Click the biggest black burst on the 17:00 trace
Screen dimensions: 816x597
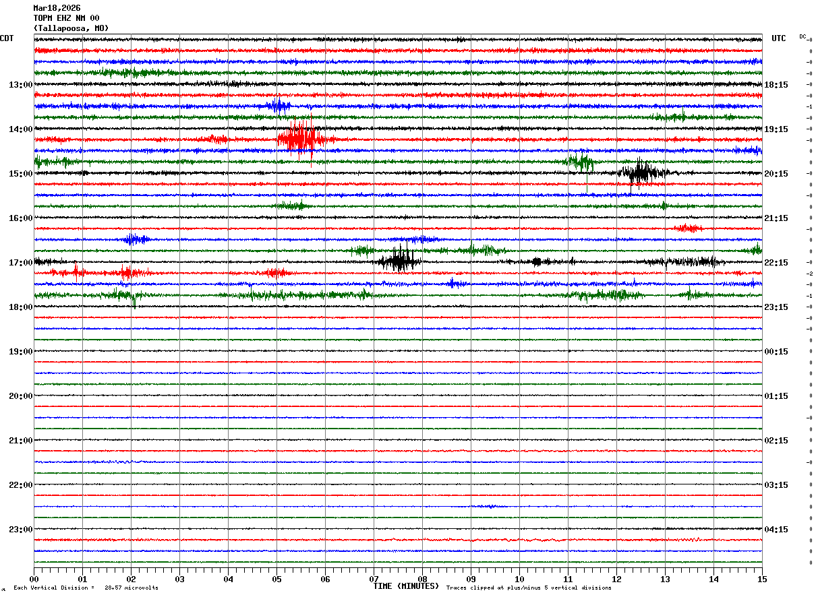pos(401,261)
